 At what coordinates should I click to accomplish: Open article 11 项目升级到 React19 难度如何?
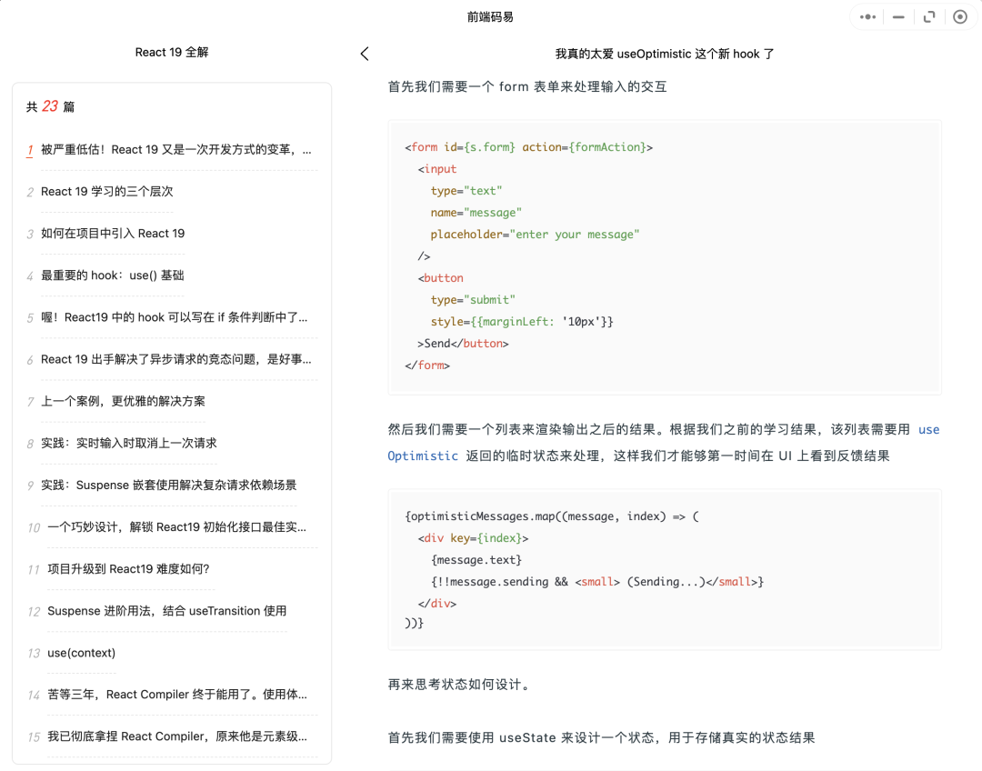(x=128, y=569)
